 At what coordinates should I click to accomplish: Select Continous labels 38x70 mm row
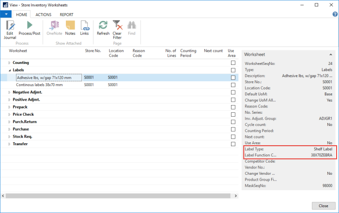pyautogui.click(x=40, y=85)
